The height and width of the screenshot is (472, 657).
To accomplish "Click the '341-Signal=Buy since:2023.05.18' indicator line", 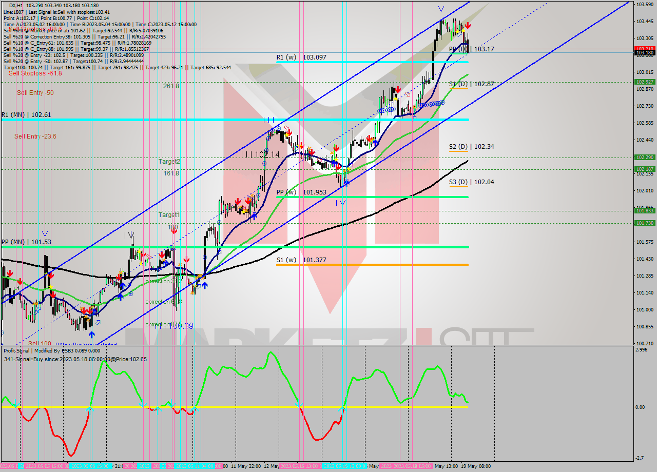I will 75,359.
